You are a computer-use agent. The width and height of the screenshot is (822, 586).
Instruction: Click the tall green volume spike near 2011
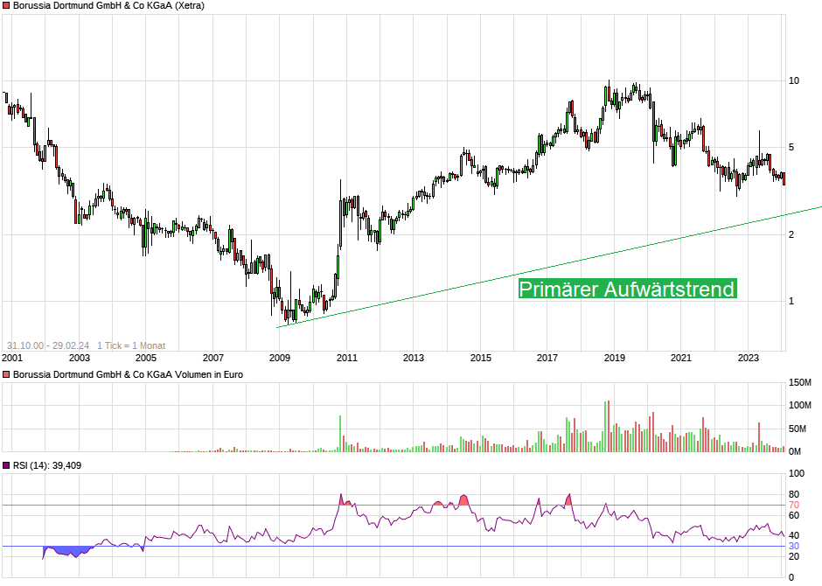[x=340, y=434]
